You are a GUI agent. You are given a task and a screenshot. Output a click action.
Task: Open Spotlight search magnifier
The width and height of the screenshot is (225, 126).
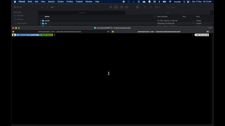pos(184,2)
